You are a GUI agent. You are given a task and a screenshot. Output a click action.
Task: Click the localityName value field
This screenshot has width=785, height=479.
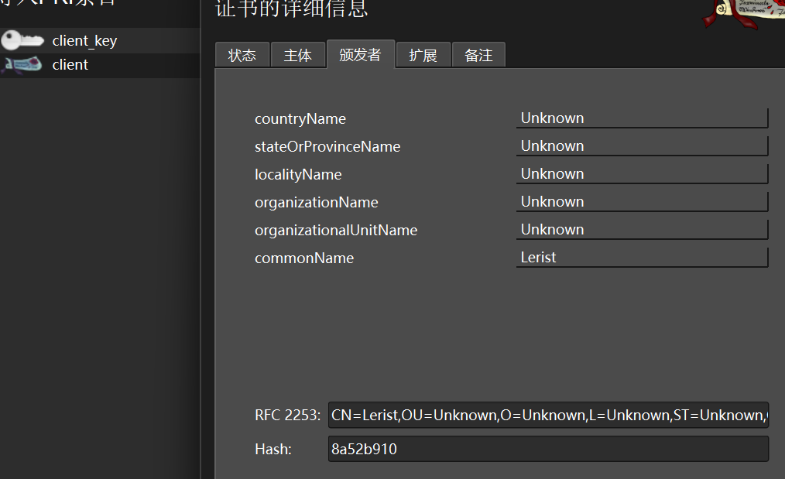(x=641, y=174)
